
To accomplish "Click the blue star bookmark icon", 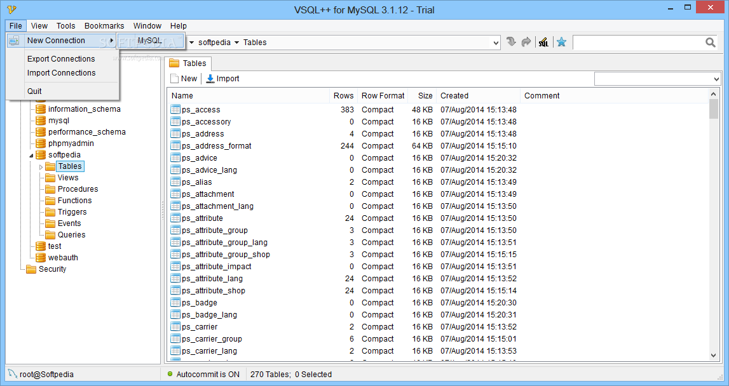I will pyautogui.click(x=562, y=43).
